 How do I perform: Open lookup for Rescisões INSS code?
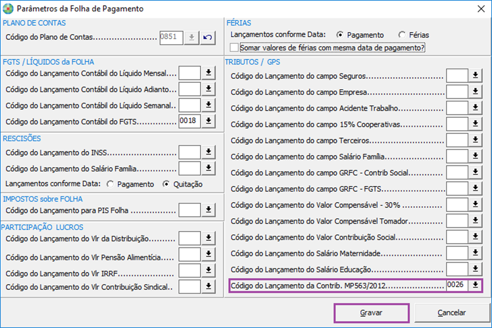[208, 152]
